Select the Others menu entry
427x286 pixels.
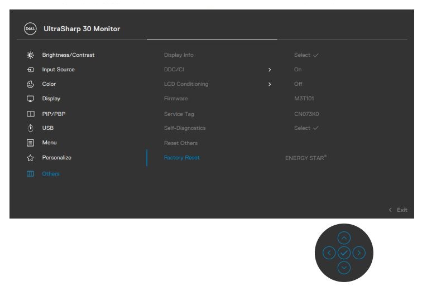coord(50,173)
